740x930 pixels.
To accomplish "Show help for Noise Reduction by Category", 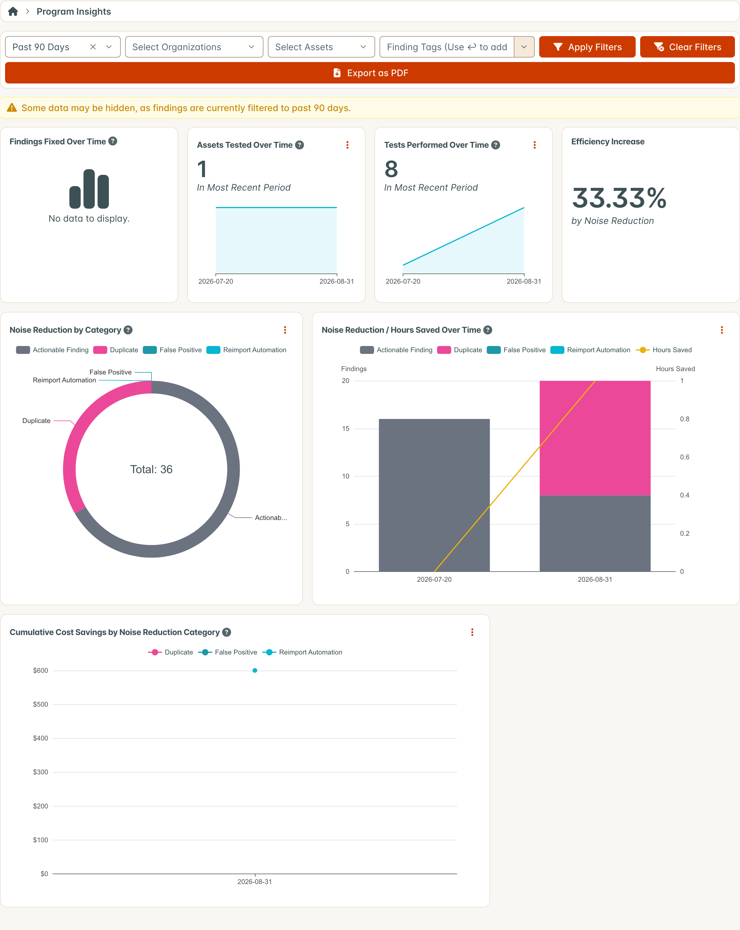I will (x=128, y=330).
